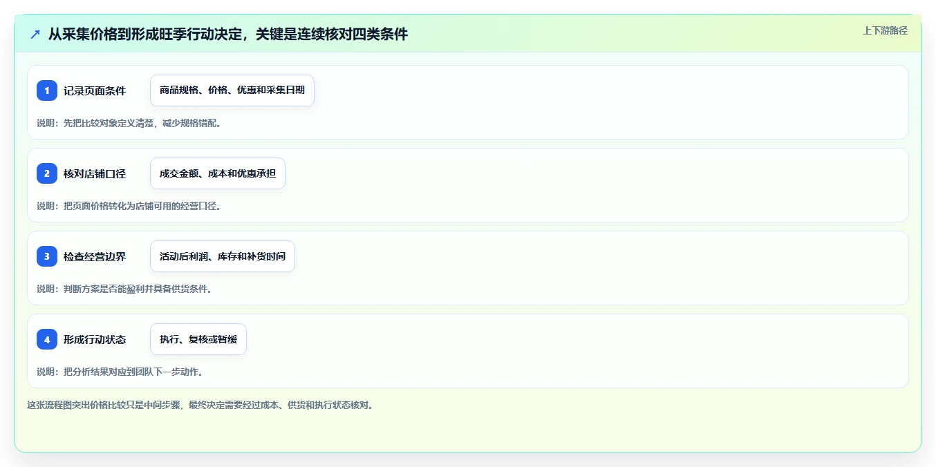Click the footer summary 这张流程图突出价格比较
The image size is (936, 467).
click(75, 405)
